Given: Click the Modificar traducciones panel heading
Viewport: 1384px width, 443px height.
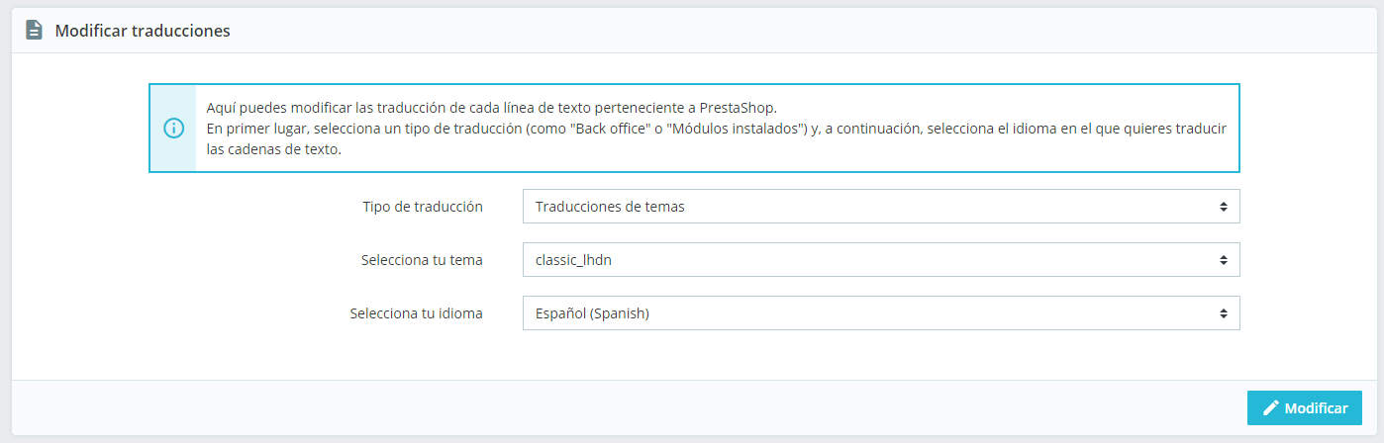Looking at the screenshot, I should tap(143, 31).
